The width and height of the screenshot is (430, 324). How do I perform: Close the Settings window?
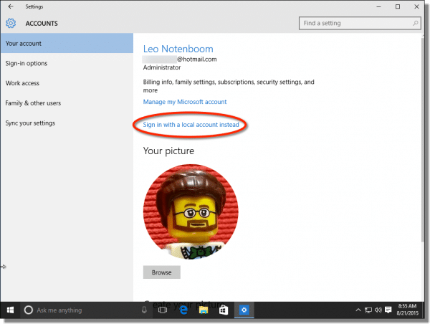coord(416,6)
